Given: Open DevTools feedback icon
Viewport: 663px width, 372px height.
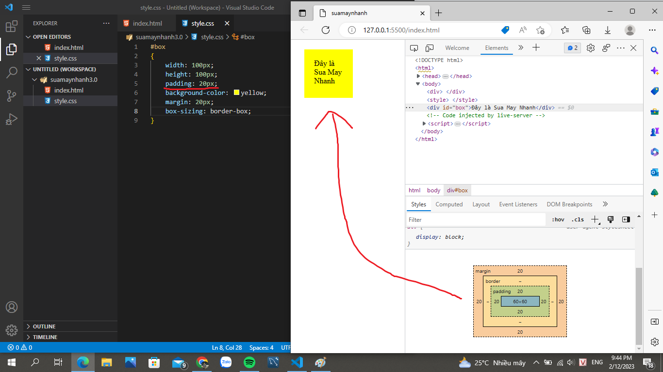Looking at the screenshot, I should click(606, 48).
